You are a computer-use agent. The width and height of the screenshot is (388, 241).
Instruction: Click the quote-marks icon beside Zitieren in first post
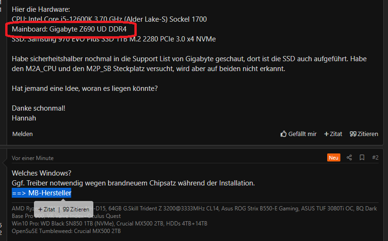tap(353, 134)
